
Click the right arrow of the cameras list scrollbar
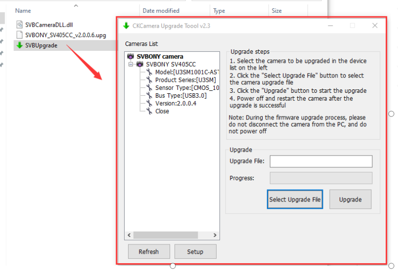tap(215, 235)
